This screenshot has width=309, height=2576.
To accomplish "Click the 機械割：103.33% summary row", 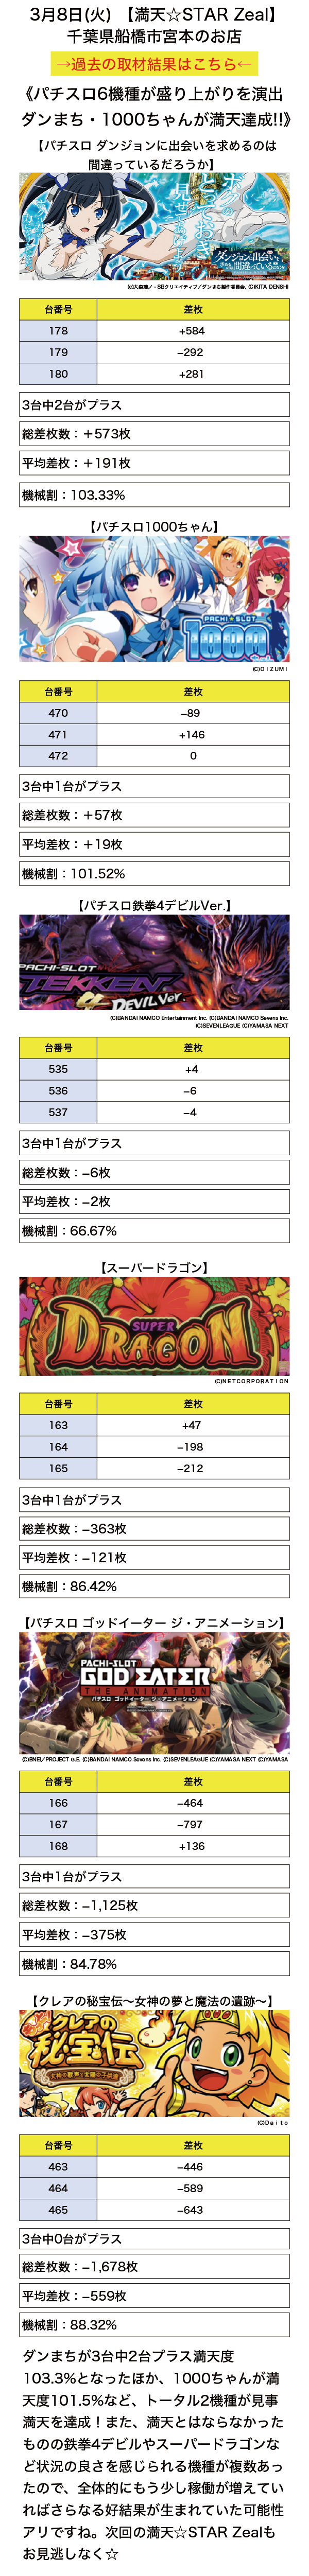I will click(x=154, y=495).
